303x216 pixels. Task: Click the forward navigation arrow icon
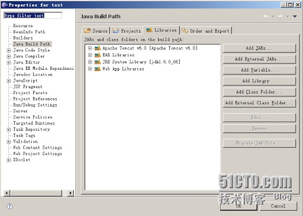pos(280,16)
